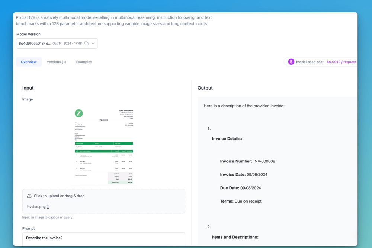This screenshot has height=248, width=372.
Task: Open the Versions (1) tab
Action: click(56, 62)
